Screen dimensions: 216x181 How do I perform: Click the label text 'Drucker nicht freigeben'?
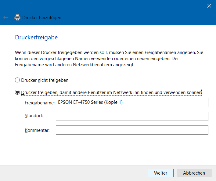point(45,80)
